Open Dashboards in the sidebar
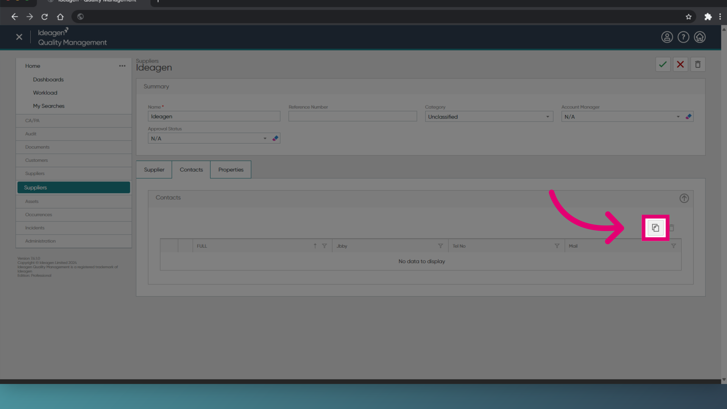The image size is (727, 409). [x=48, y=80]
